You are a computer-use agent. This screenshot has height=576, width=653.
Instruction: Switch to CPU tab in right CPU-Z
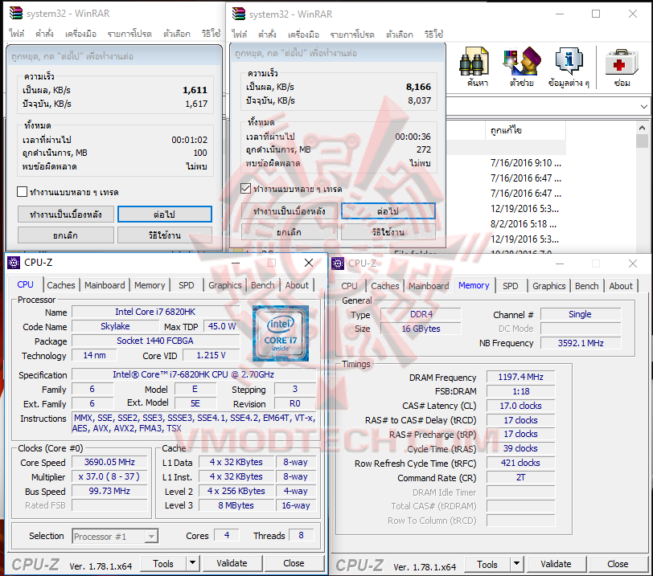pos(349,286)
